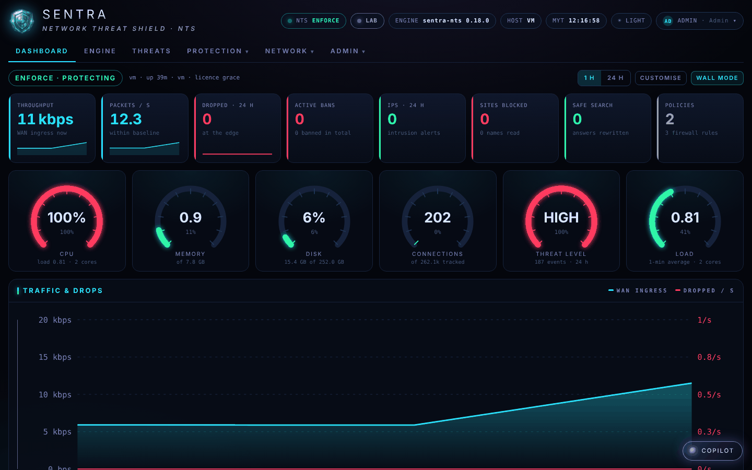Viewport: 752px width, 470px height.
Task: Click the THREAT LEVEL HIGH gauge
Action: pyautogui.click(x=561, y=221)
